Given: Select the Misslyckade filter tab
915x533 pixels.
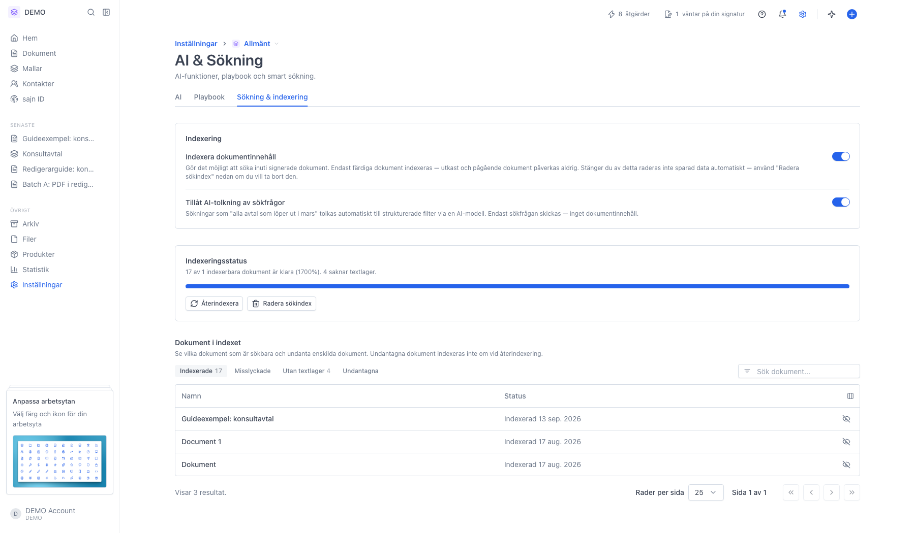Looking at the screenshot, I should (253, 371).
